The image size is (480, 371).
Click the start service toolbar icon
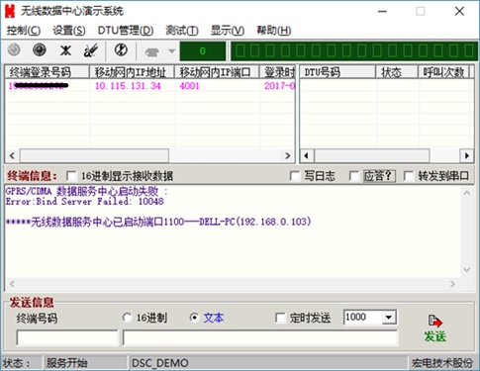click(14, 50)
